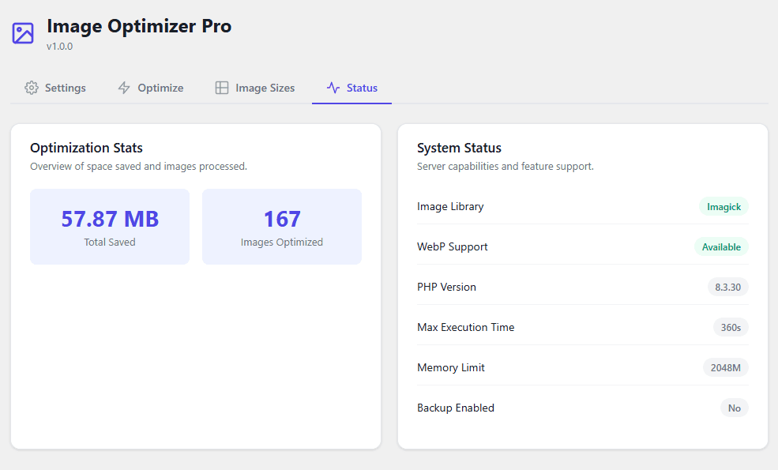Click the Image Library label
This screenshot has width=778, height=470.
(x=450, y=206)
